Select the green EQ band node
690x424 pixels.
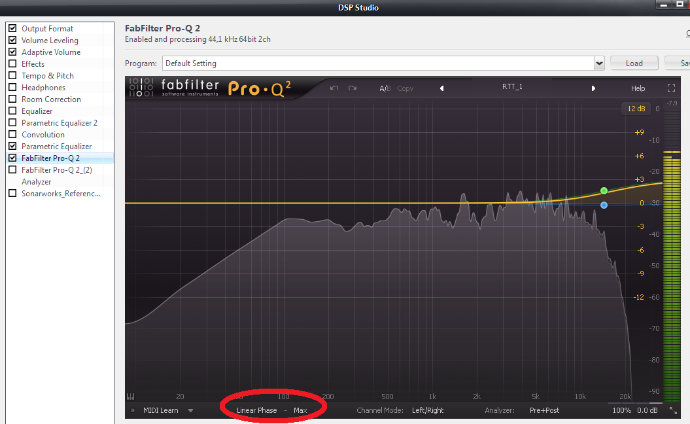click(604, 190)
